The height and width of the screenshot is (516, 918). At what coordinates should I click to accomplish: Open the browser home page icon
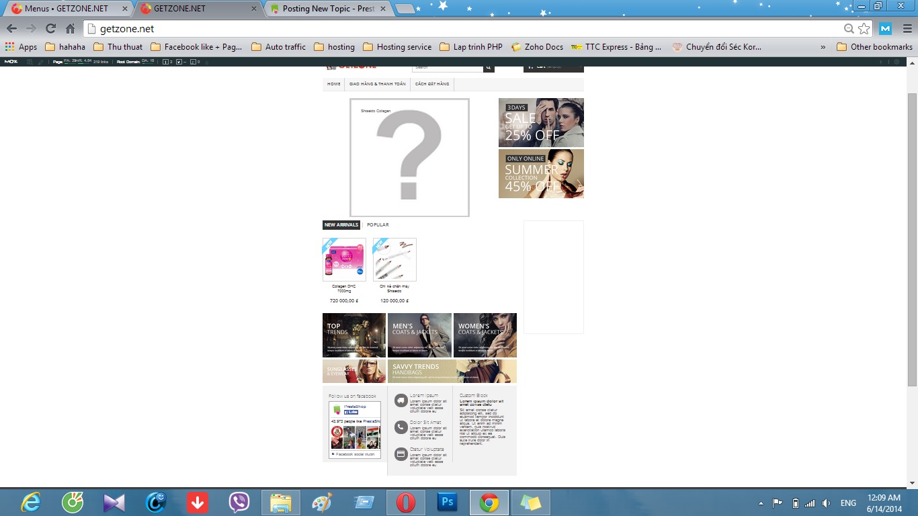[70, 29]
